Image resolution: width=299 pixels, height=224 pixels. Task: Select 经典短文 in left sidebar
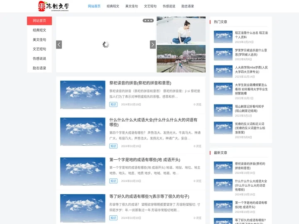[x=39, y=30]
